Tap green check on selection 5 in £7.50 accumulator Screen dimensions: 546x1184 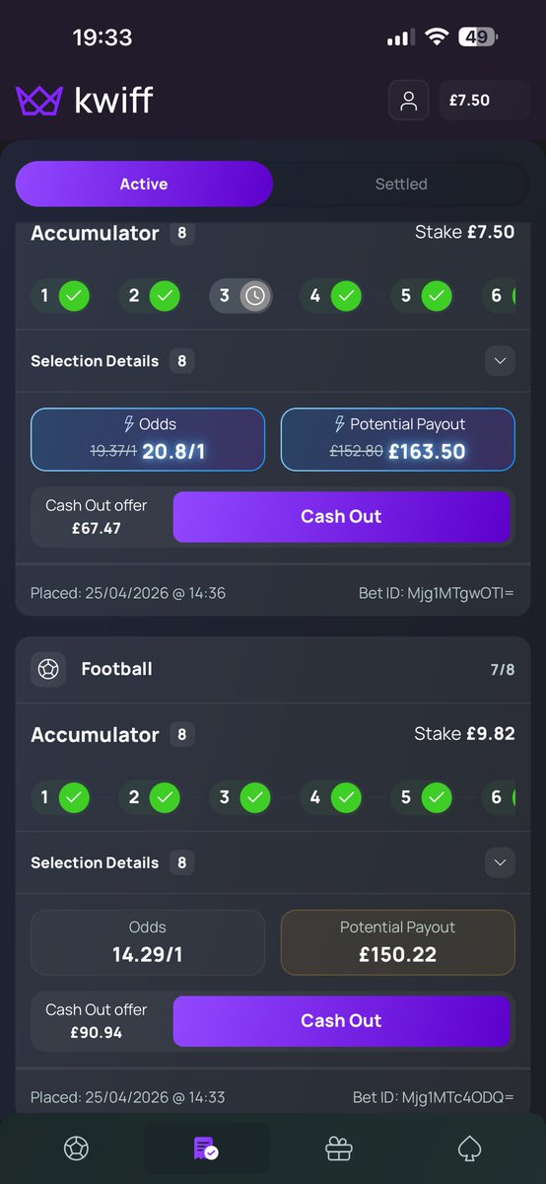[437, 295]
